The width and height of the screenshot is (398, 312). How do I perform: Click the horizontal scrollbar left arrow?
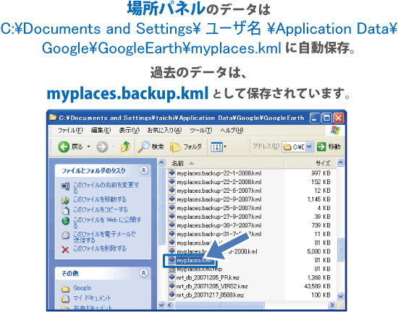(x=169, y=305)
